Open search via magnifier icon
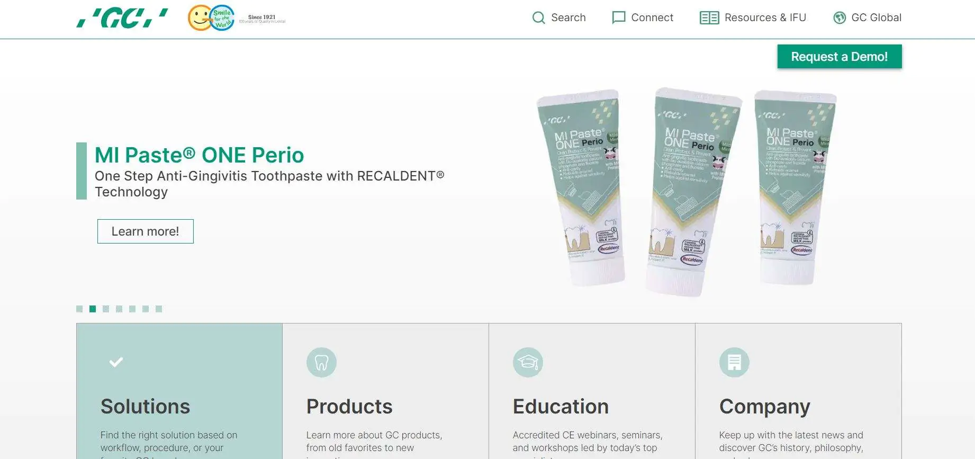Screen dimensions: 975x459 [538, 17]
